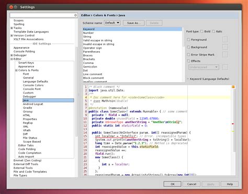Toggle the Foreground checkbox

tap(188, 40)
